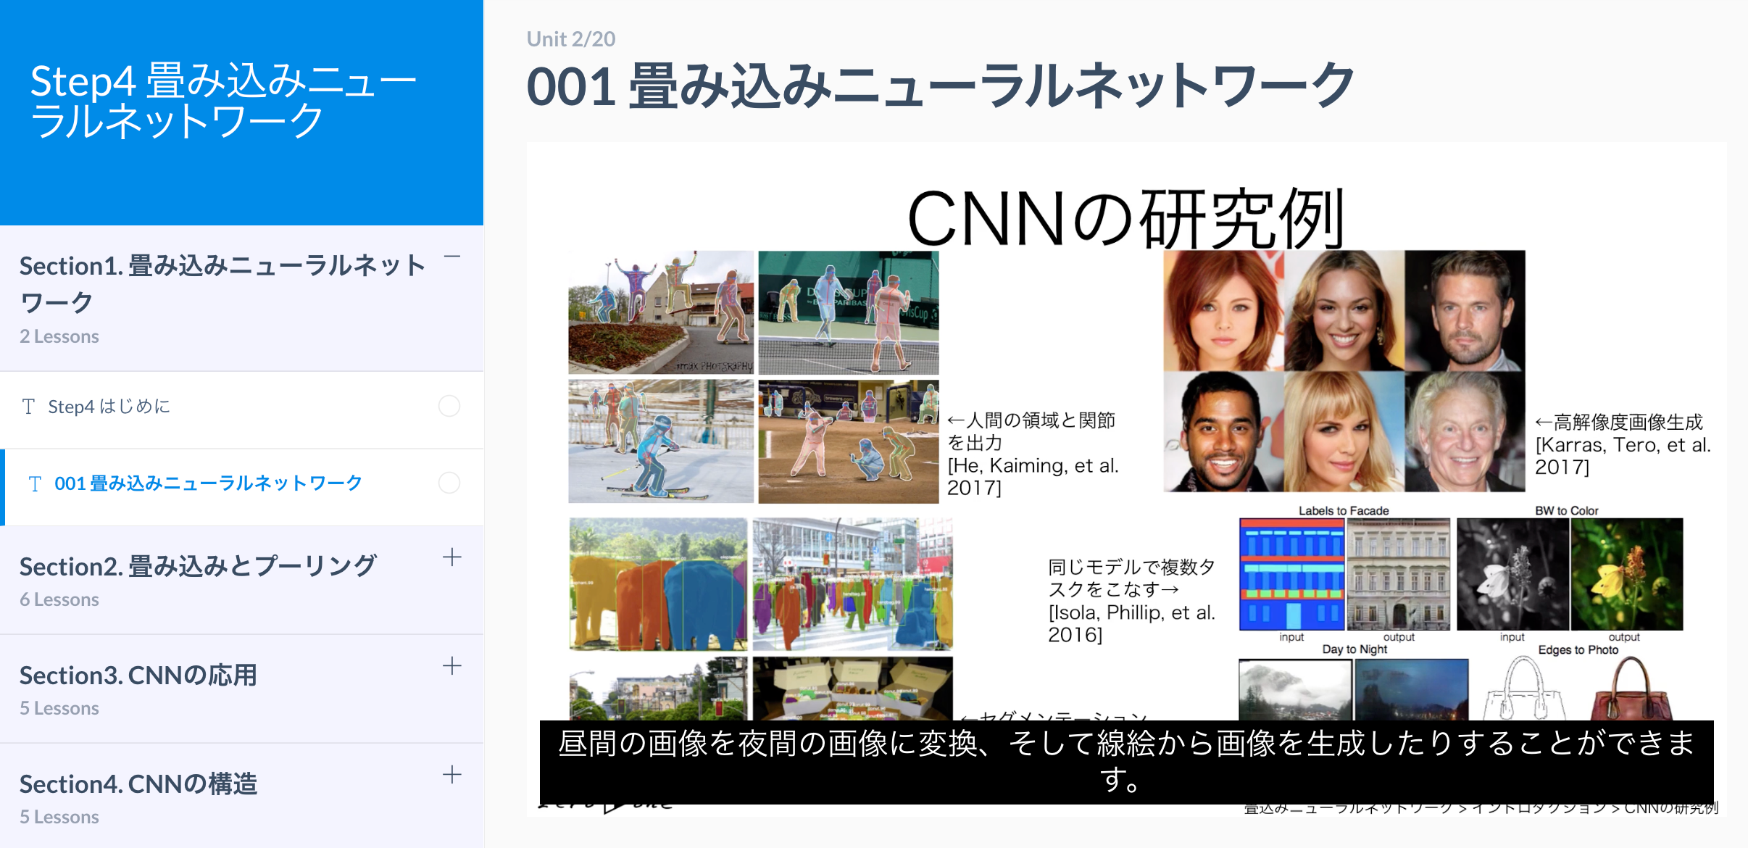Expand Section3 CNNの応用 with plus icon
This screenshot has height=848, width=1748.
click(451, 665)
